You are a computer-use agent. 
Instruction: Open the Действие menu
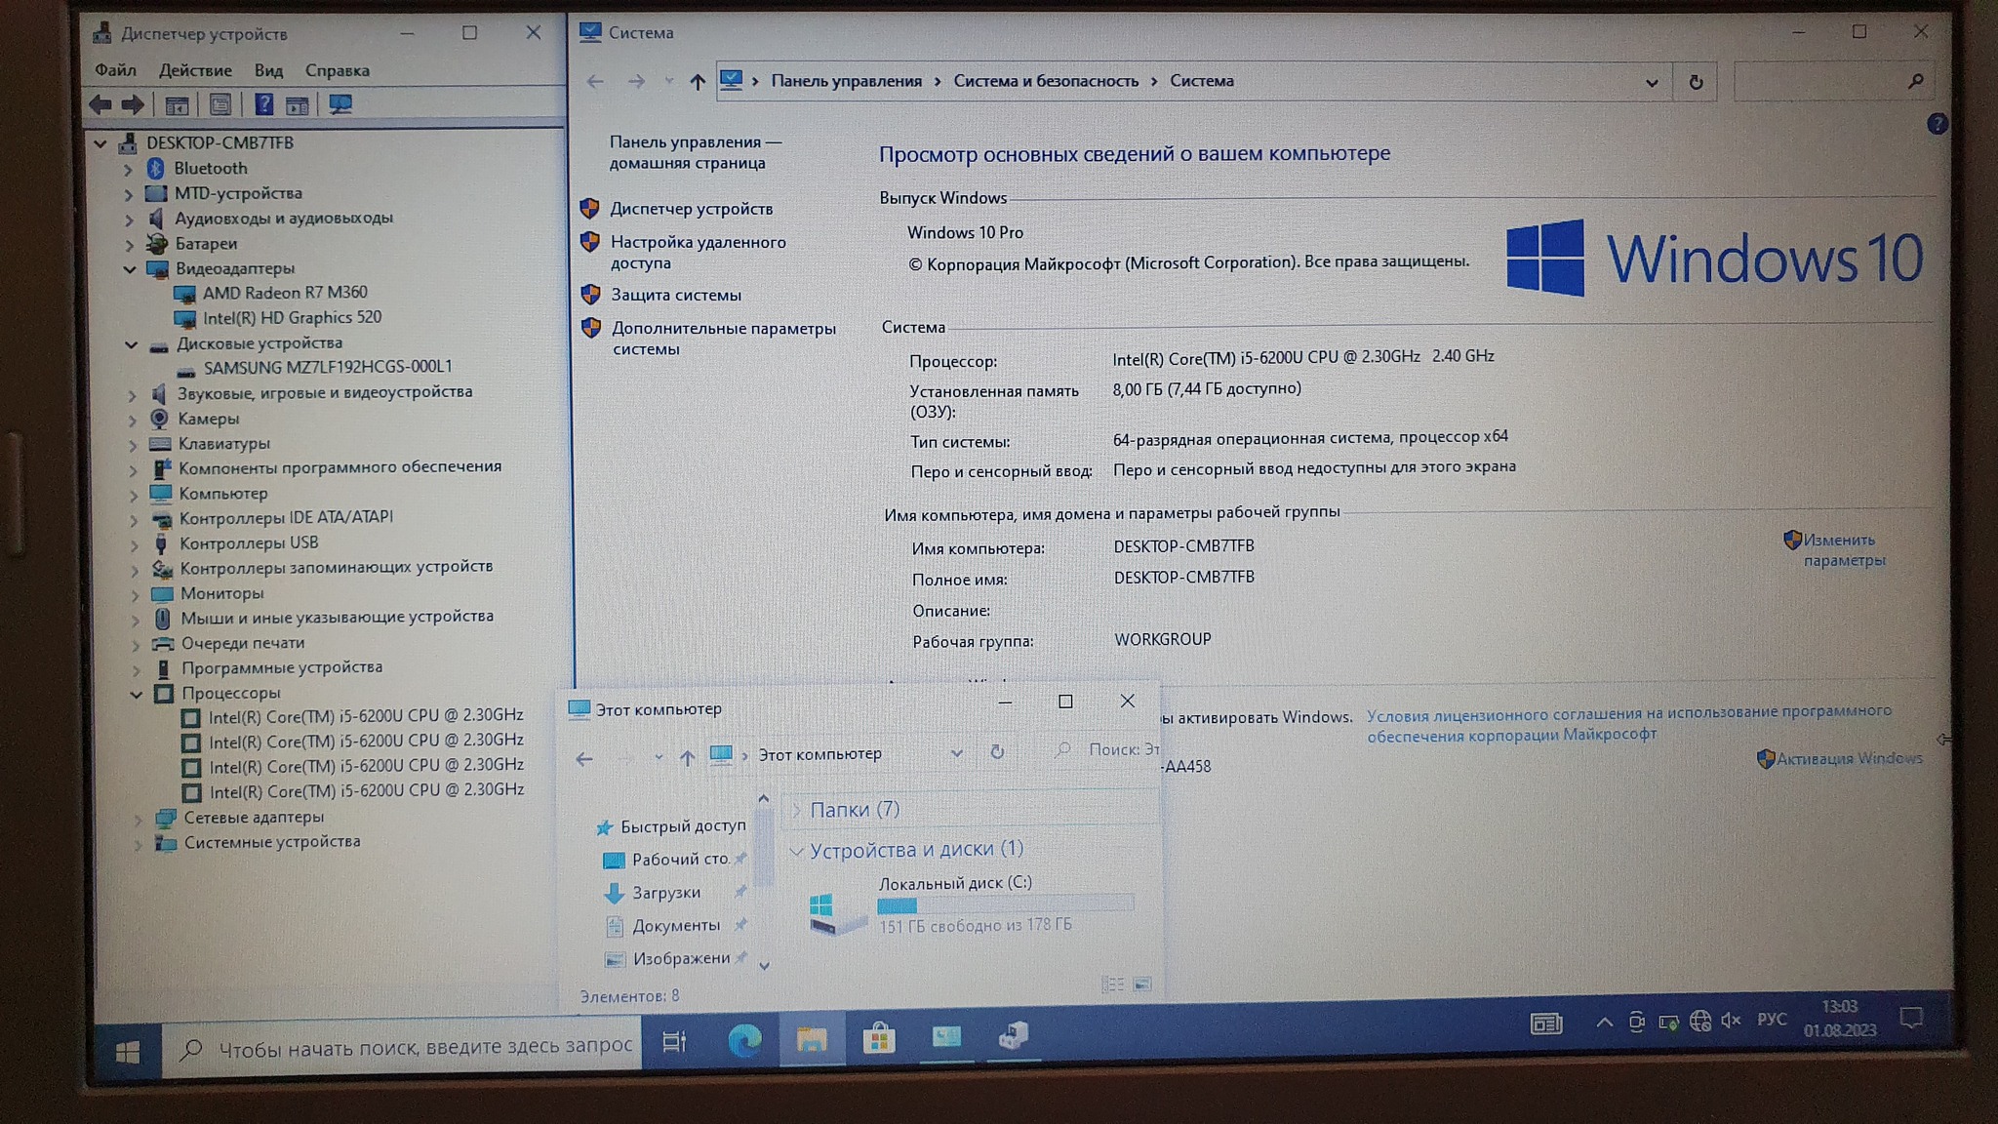coord(195,70)
